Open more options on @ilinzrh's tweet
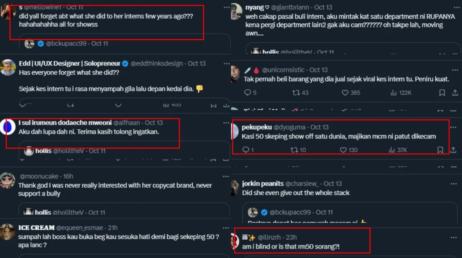The image size is (462, 258). point(454,238)
